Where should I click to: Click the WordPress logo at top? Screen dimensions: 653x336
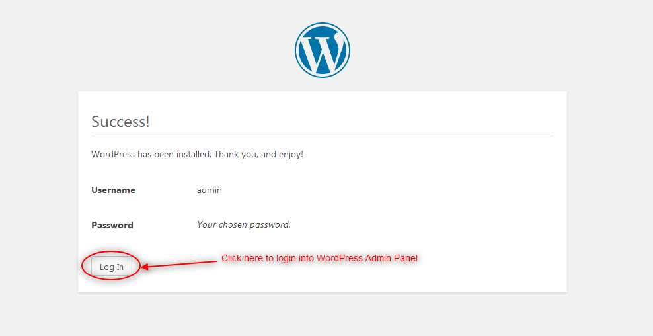[x=323, y=50]
